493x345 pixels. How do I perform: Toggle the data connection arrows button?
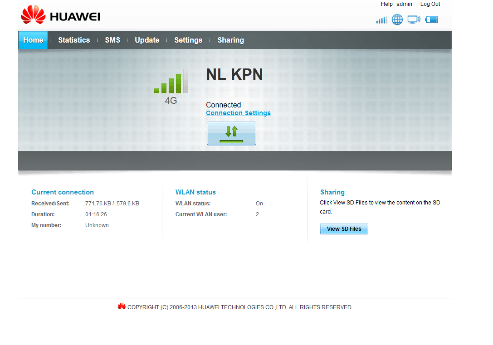(231, 133)
